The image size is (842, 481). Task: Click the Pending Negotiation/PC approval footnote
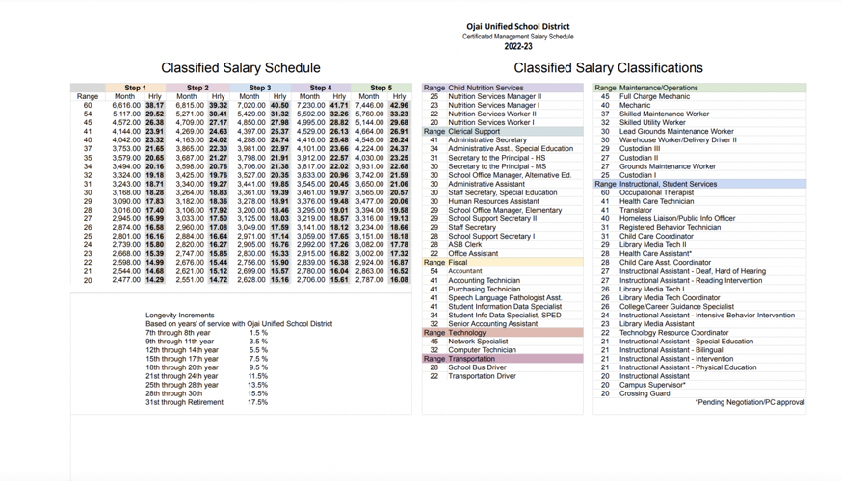[750, 402]
